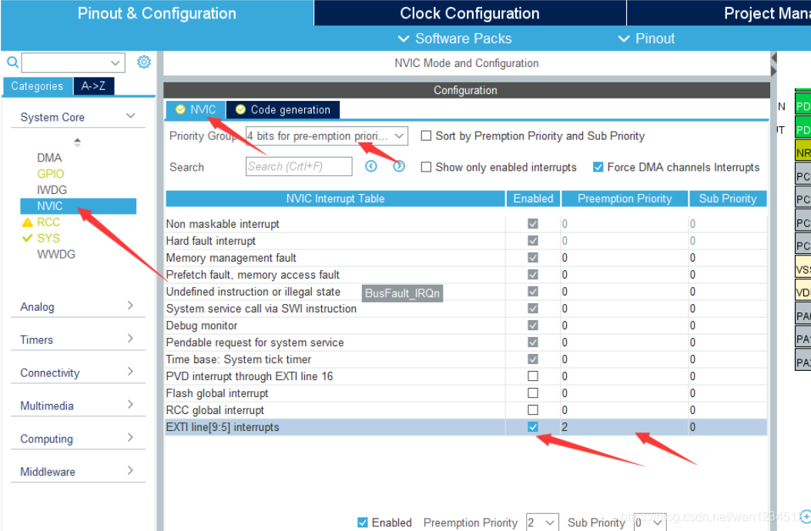Open the Code generation tab
Screen dimensions: 811x531
(283, 110)
